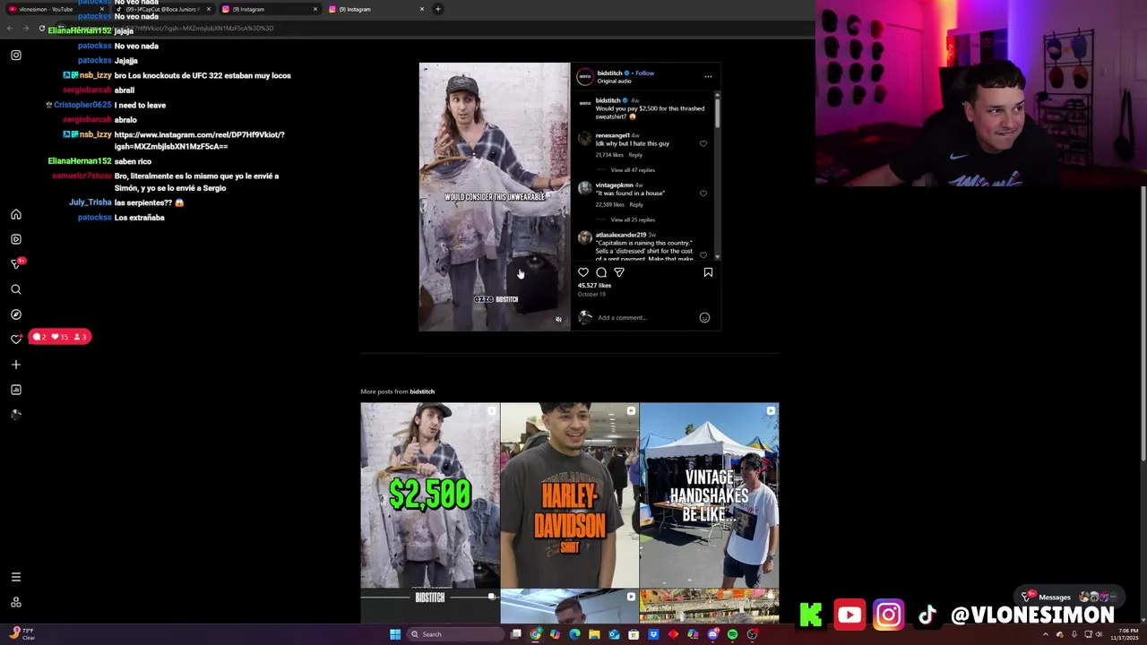Expand 'View all 25 replies'
Viewport: 1147px width, 645px height.
633,219
